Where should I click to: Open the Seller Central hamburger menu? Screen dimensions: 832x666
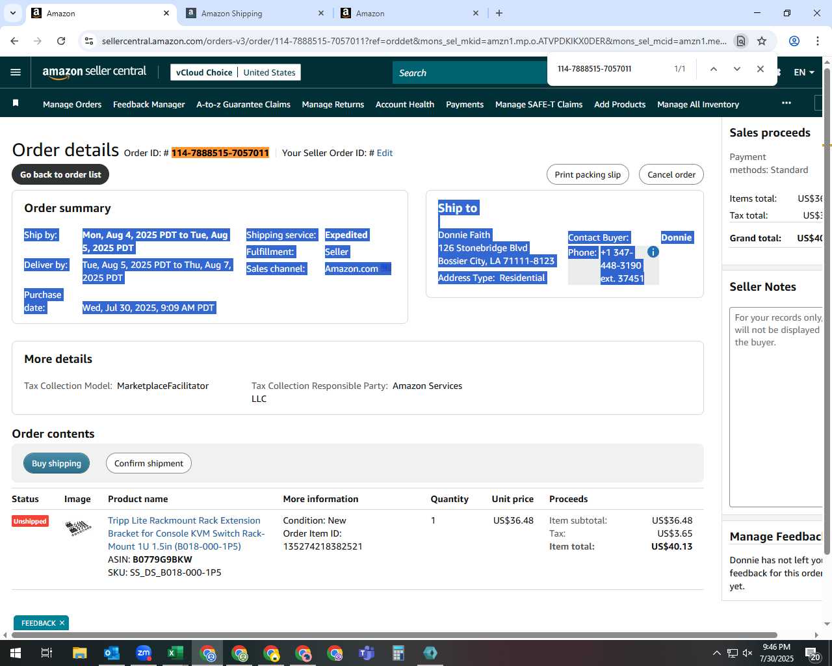(16, 72)
